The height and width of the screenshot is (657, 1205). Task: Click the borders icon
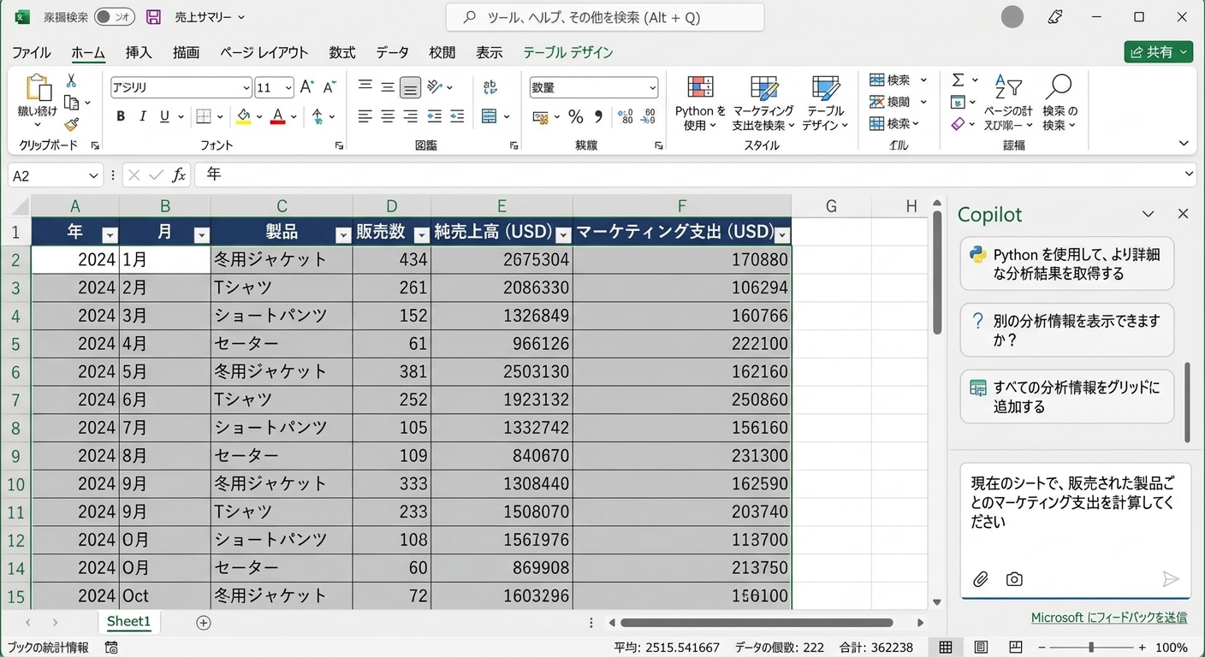[204, 116]
